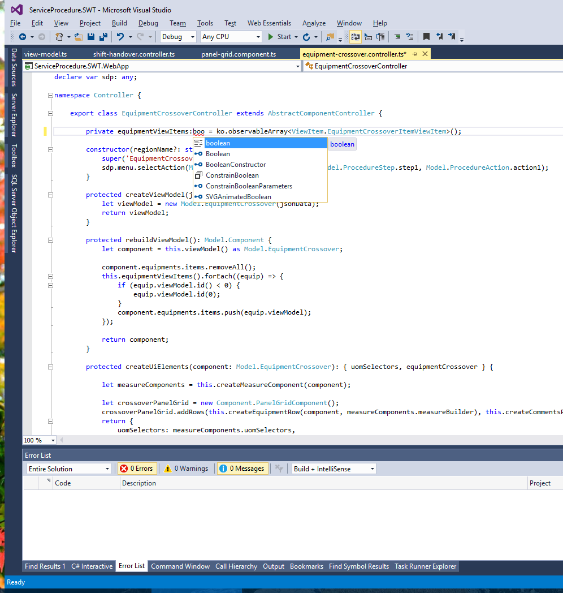
Task: Click the Save All icon
Action: (103, 37)
